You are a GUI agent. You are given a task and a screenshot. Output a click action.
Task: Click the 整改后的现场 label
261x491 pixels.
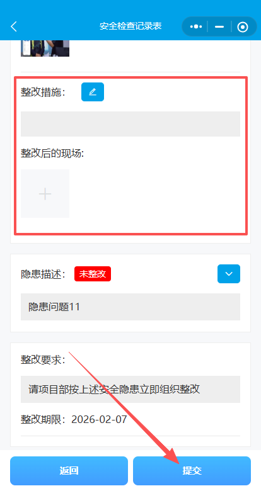click(52, 154)
